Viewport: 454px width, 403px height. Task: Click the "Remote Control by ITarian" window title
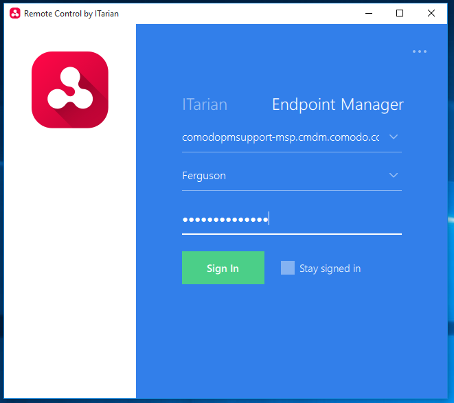(71, 14)
